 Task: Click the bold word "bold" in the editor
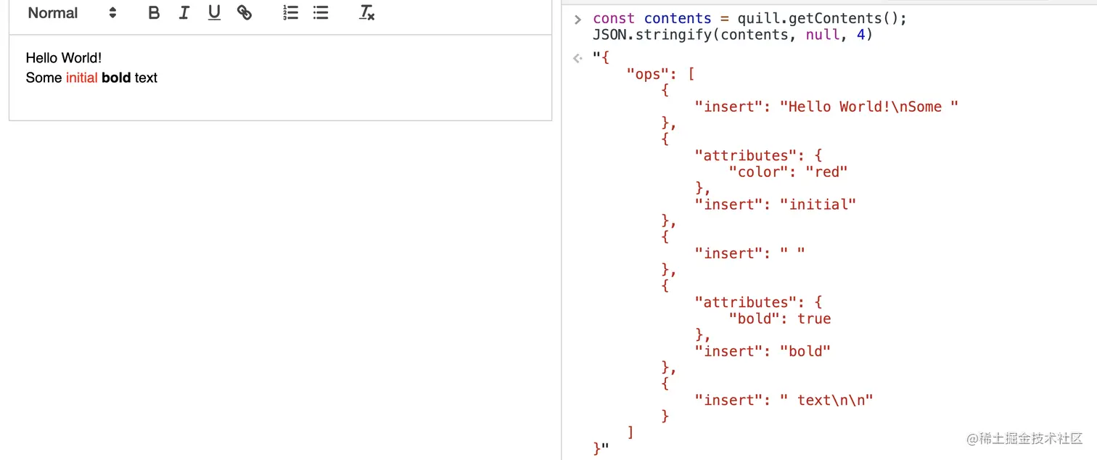coord(116,78)
